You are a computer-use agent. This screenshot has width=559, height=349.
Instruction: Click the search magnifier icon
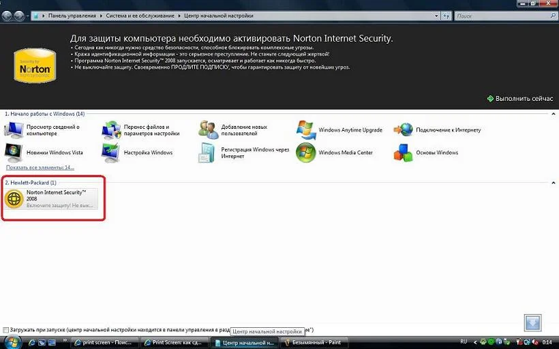554,16
